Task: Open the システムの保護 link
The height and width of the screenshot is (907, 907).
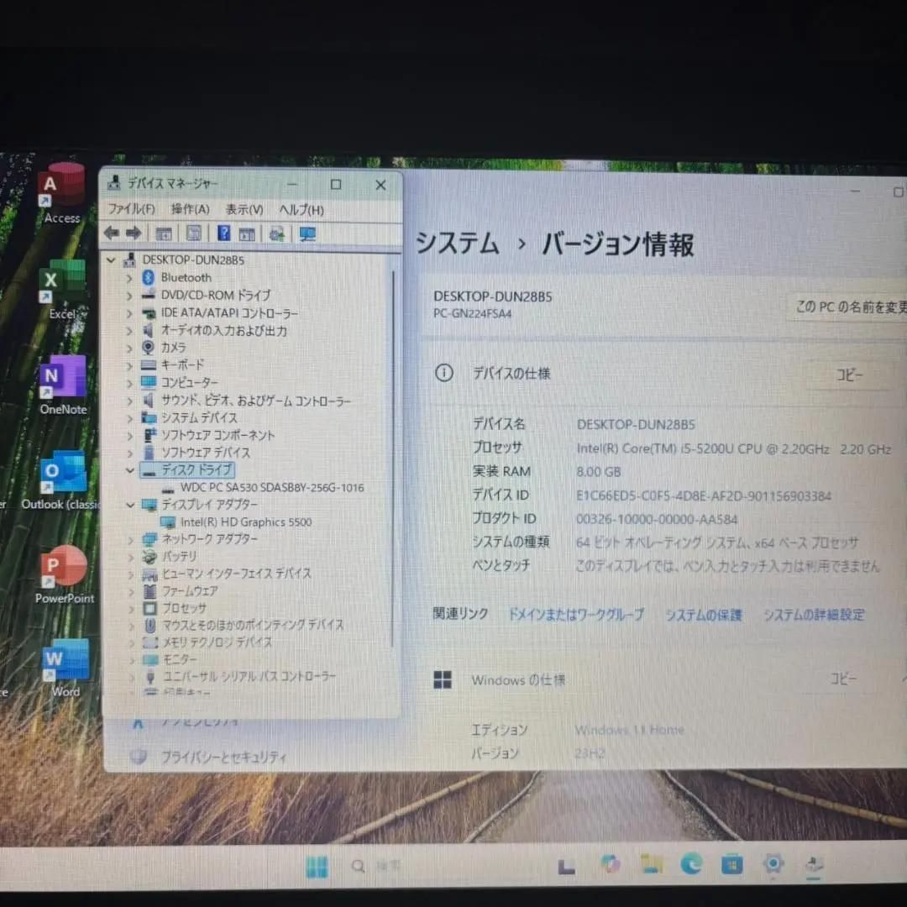Action: (703, 615)
